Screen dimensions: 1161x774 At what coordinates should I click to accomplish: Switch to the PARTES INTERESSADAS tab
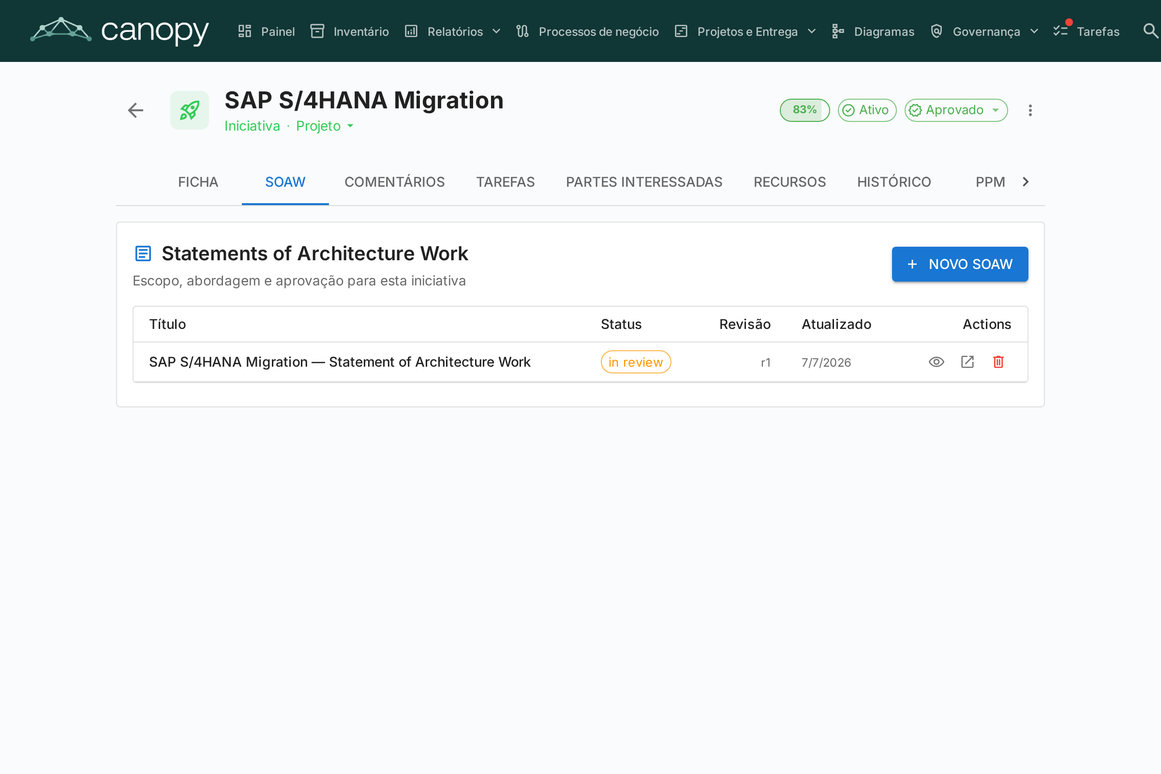644,182
